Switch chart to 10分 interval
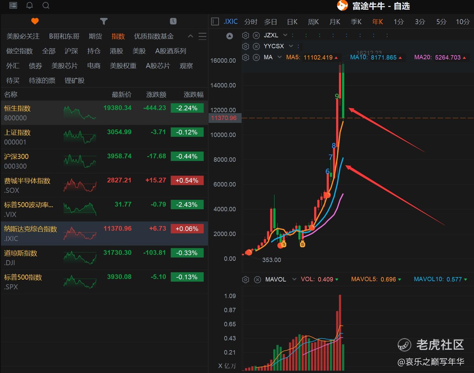 pos(463,22)
